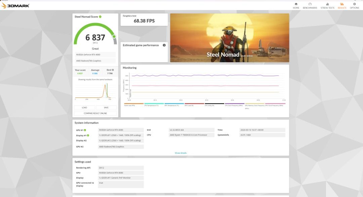Toggle the GPU Load (%) legend series

pos(194,105)
